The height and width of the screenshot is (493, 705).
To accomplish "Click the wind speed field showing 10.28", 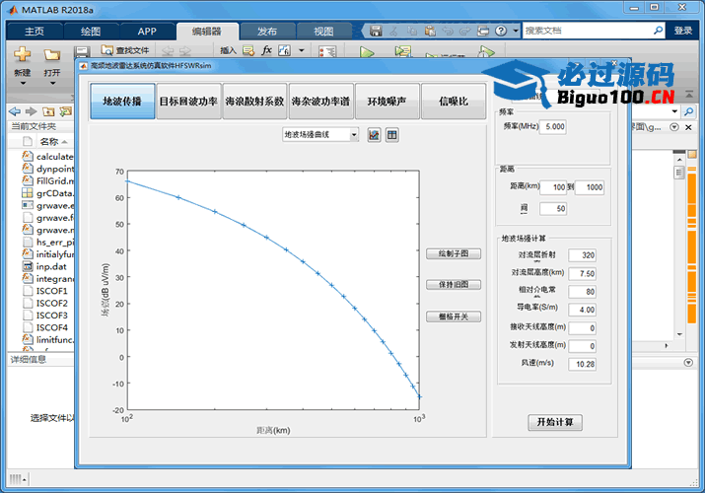I will pos(583,364).
